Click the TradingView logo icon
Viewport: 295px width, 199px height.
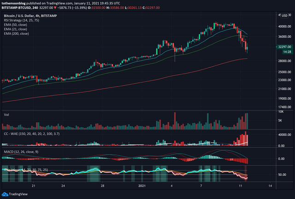(x=5, y=194)
